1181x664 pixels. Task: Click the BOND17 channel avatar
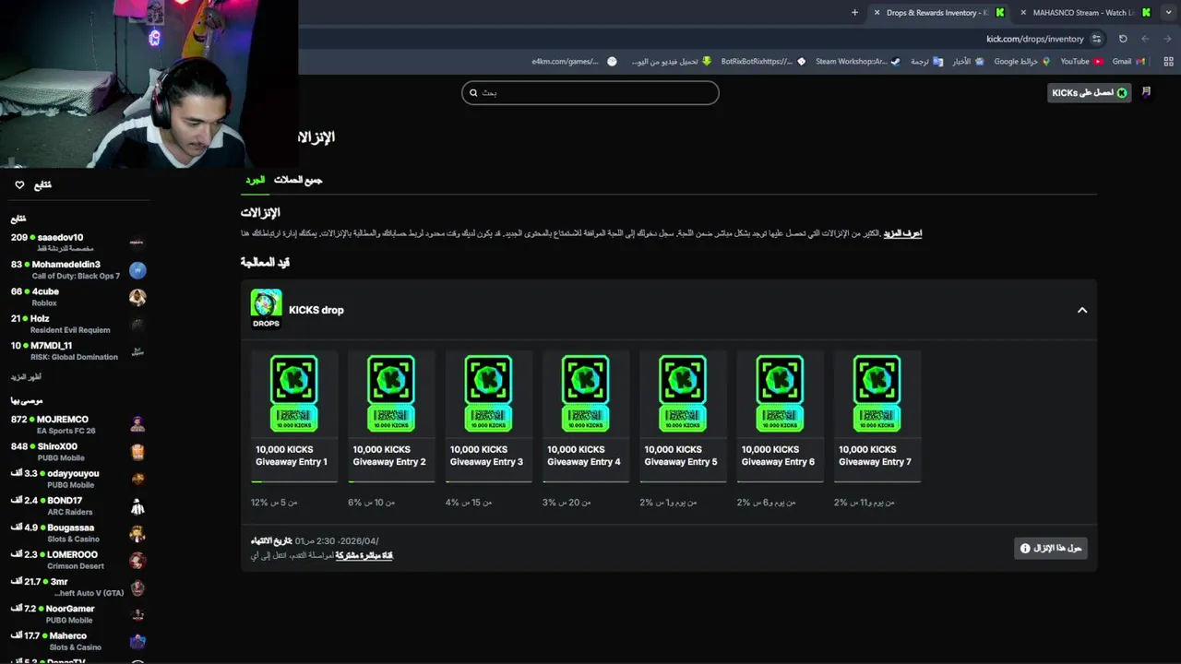(137, 506)
